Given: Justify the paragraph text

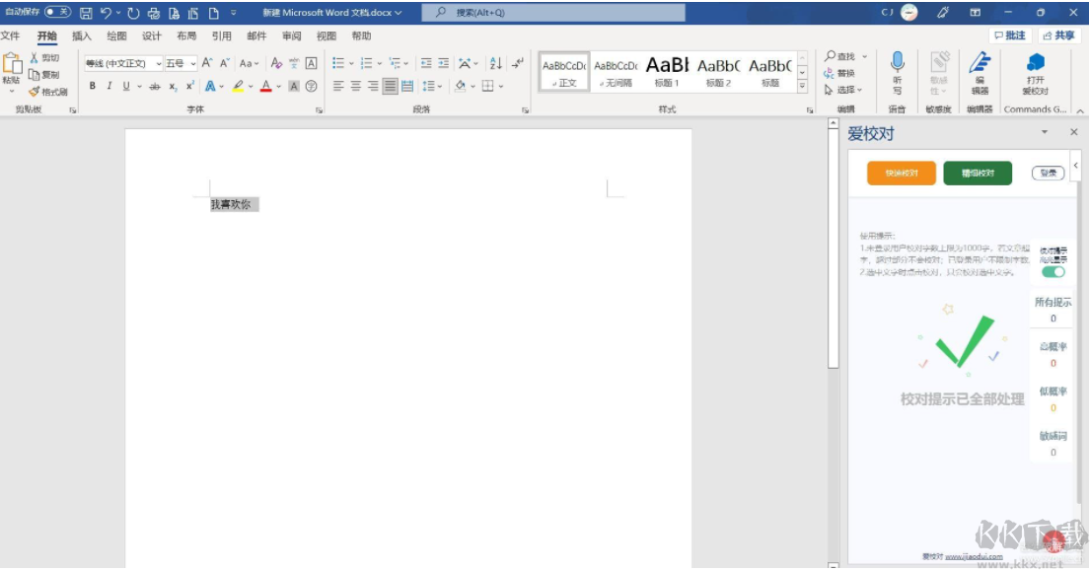Looking at the screenshot, I should pos(390,86).
